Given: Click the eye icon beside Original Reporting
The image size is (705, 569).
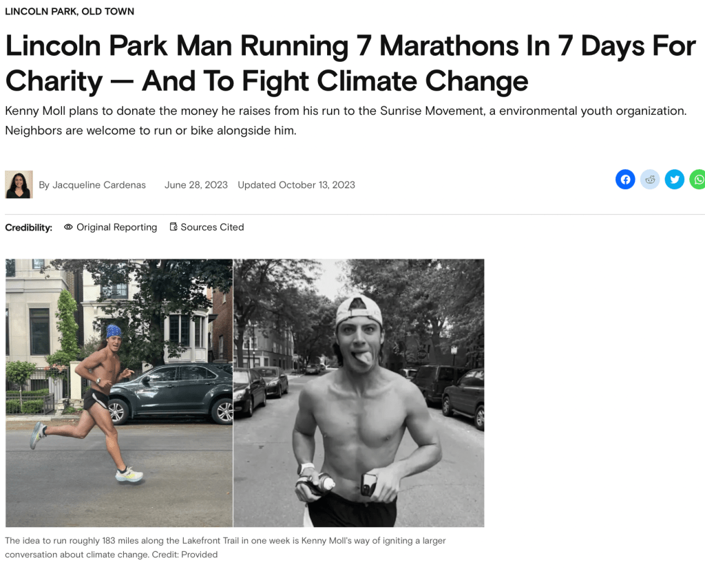Looking at the screenshot, I should pyautogui.click(x=68, y=227).
